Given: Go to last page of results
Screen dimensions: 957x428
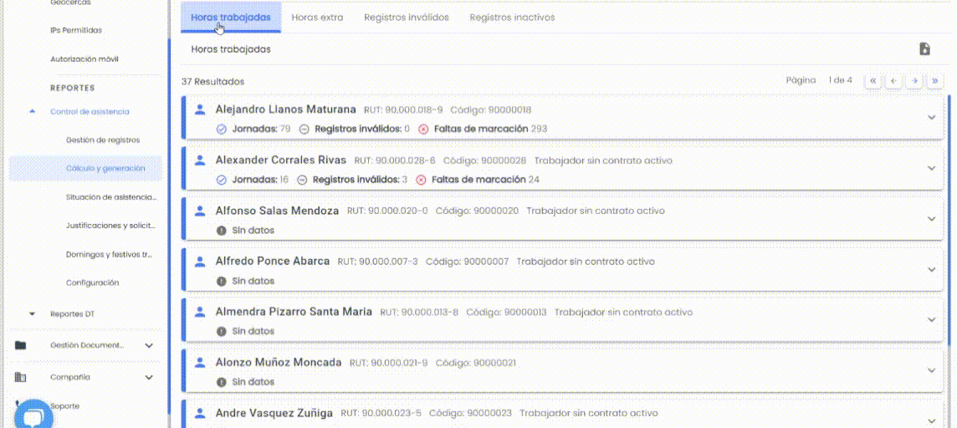Looking at the screenshot, I should (x=935, y=80).
